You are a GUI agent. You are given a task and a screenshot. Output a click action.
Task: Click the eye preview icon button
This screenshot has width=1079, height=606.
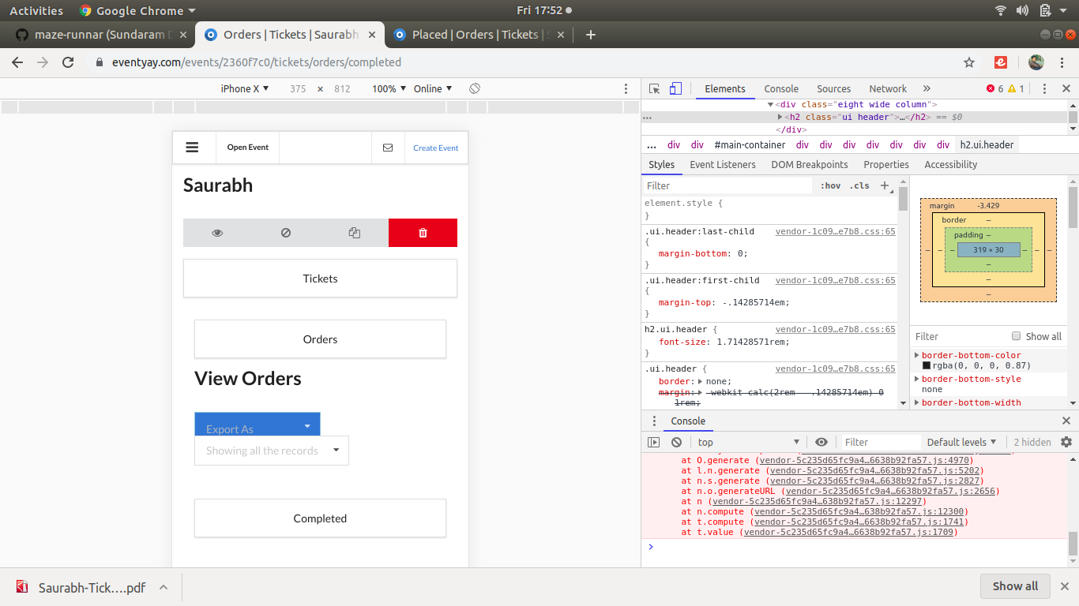point(217,233)
